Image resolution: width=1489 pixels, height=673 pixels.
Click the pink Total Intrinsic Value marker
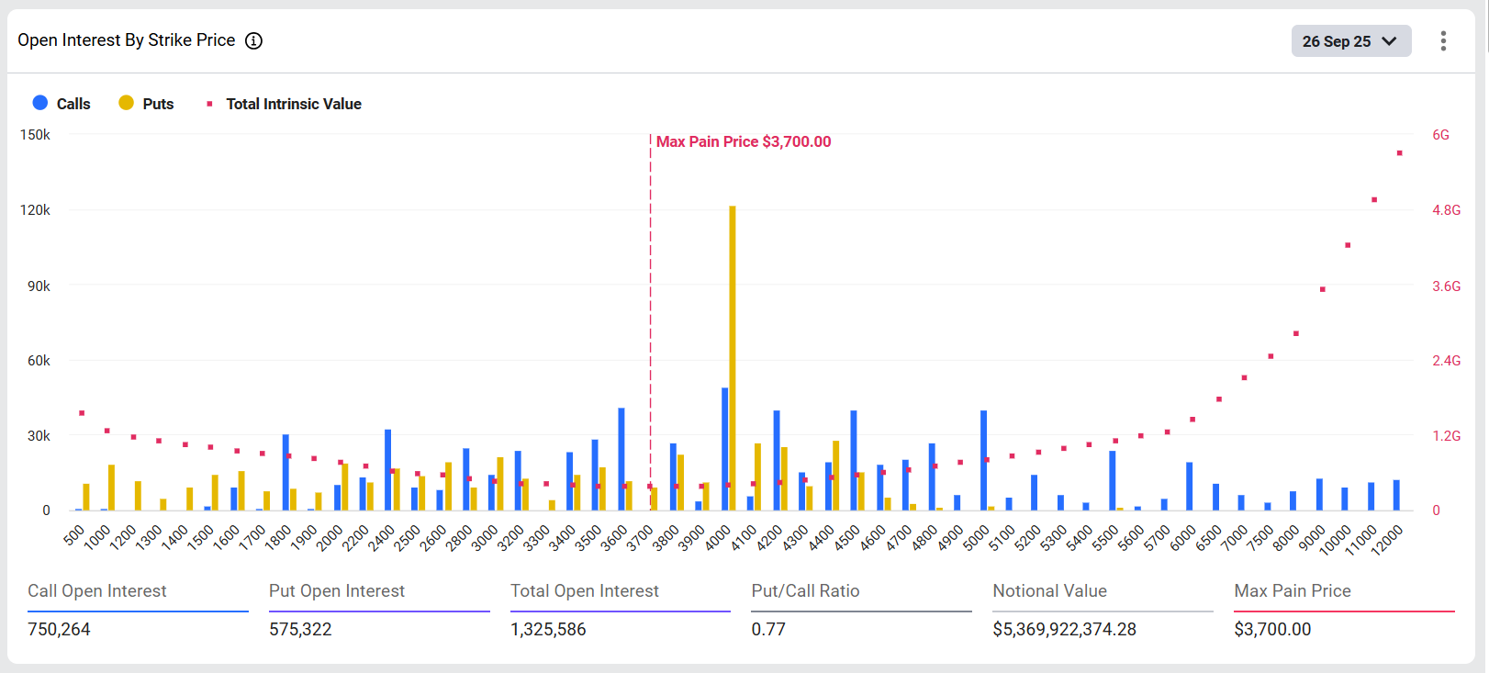point(209,104)
